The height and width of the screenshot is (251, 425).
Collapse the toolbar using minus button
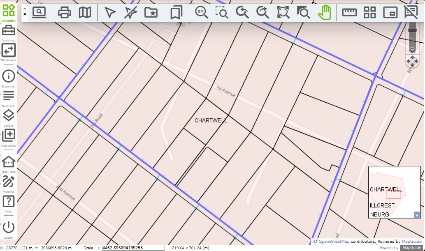25,8
